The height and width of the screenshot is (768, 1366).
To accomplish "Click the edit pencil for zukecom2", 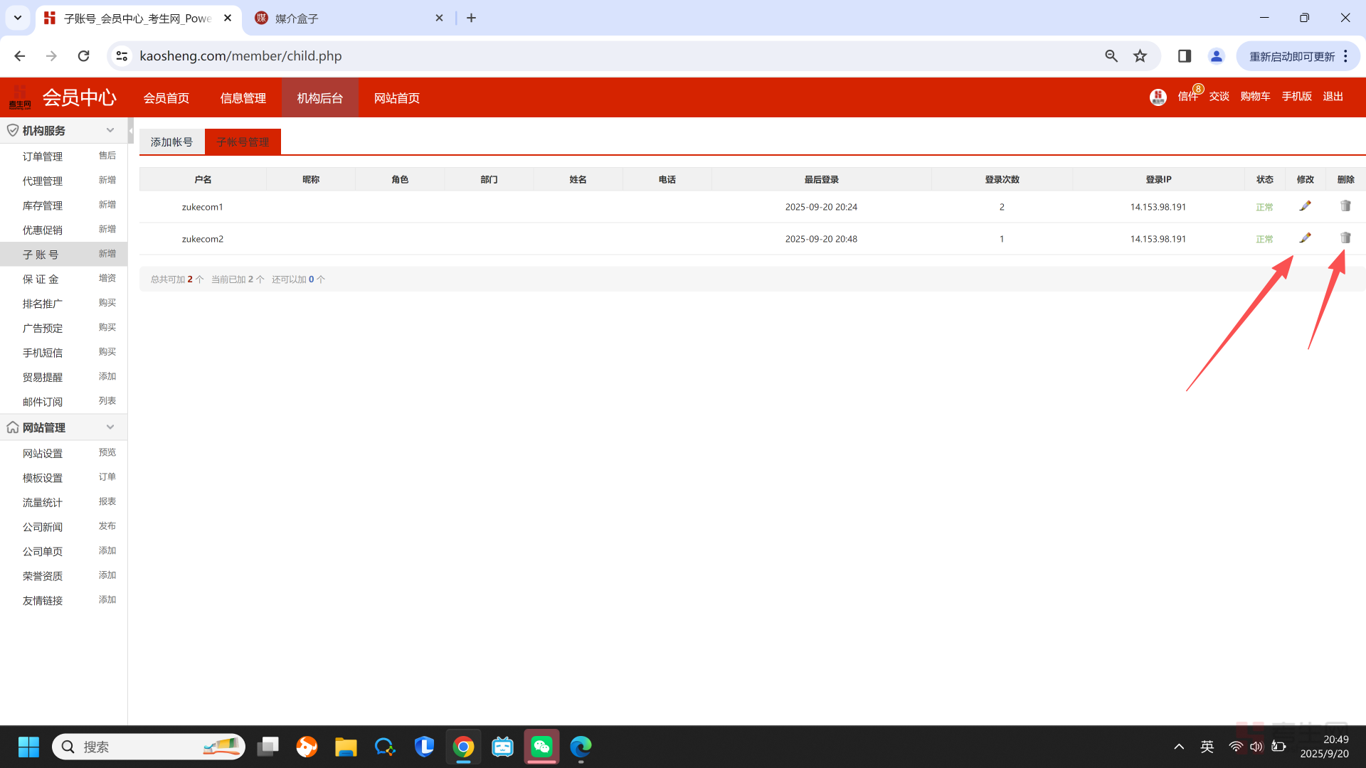I will tap(1305, 238).
